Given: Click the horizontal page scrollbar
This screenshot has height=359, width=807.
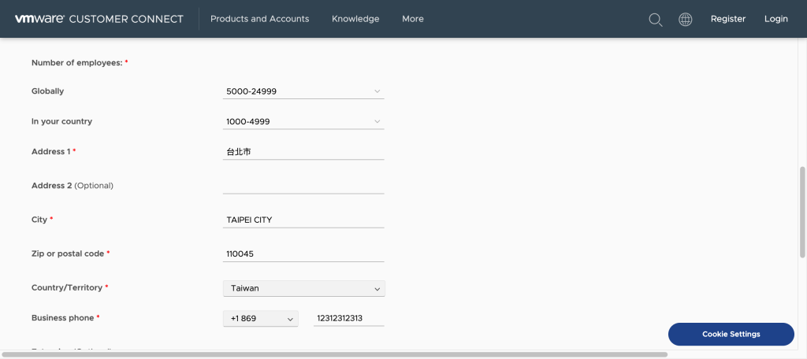Looking at the screenshot, I should (334, 354).
